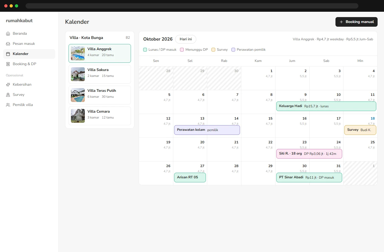The width and height of the screenshot is (384, 252).
Task: Click the Perawatan pemilik purple swatch
Action: pos(233,50)
